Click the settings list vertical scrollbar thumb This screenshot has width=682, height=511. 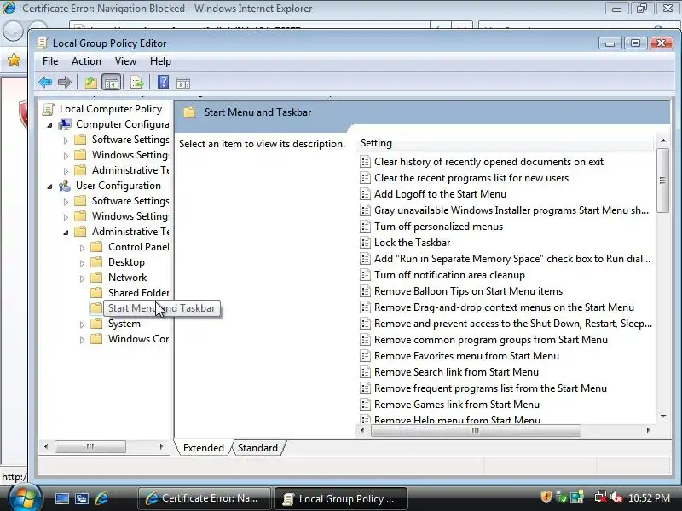tap(662, 181)
